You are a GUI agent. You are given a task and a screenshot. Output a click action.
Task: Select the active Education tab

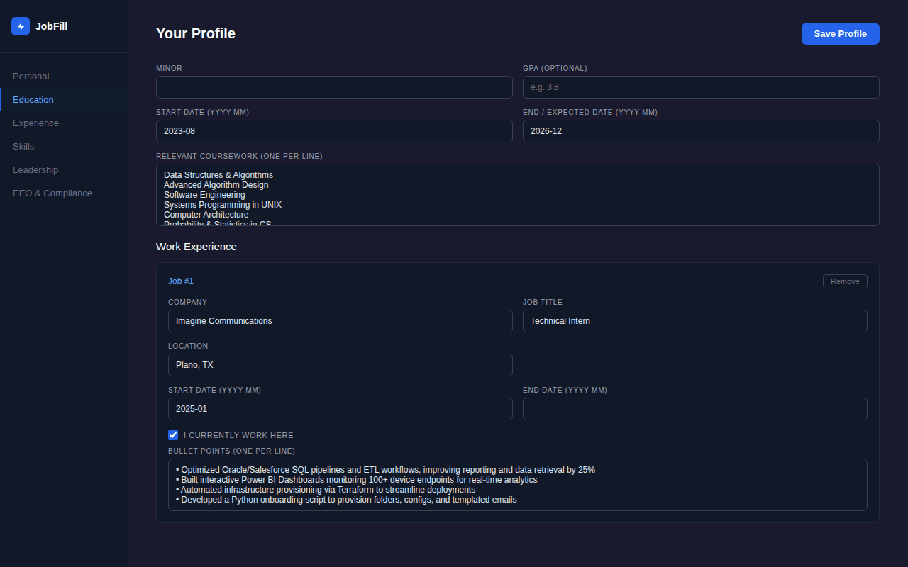click(33, 99)
